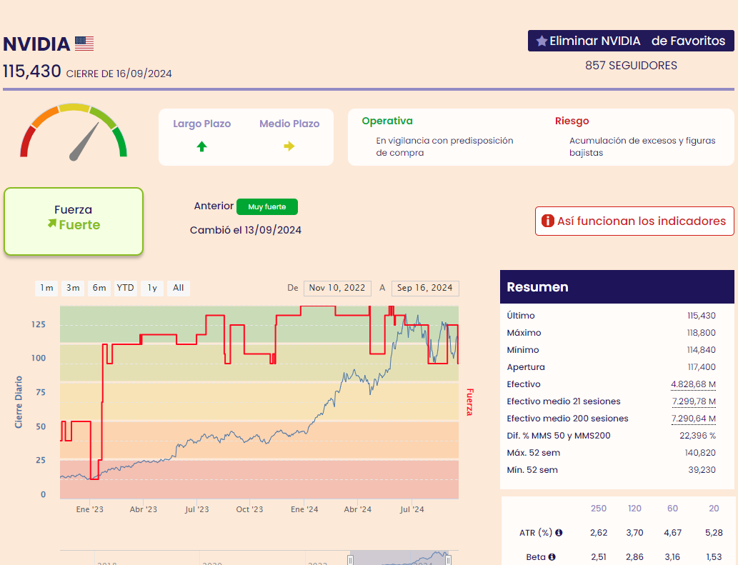Viewport: 738px width, 565px height.
Task: Click the 250 column header
Action: [599, 509]
